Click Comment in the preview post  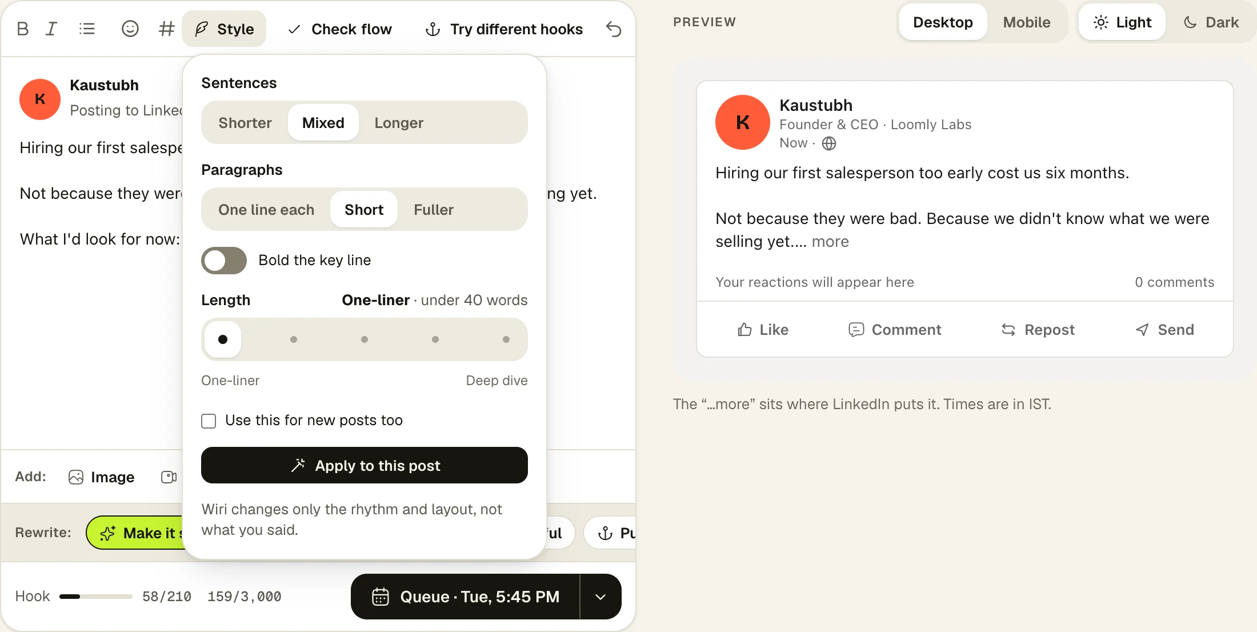tap(895, 330)
